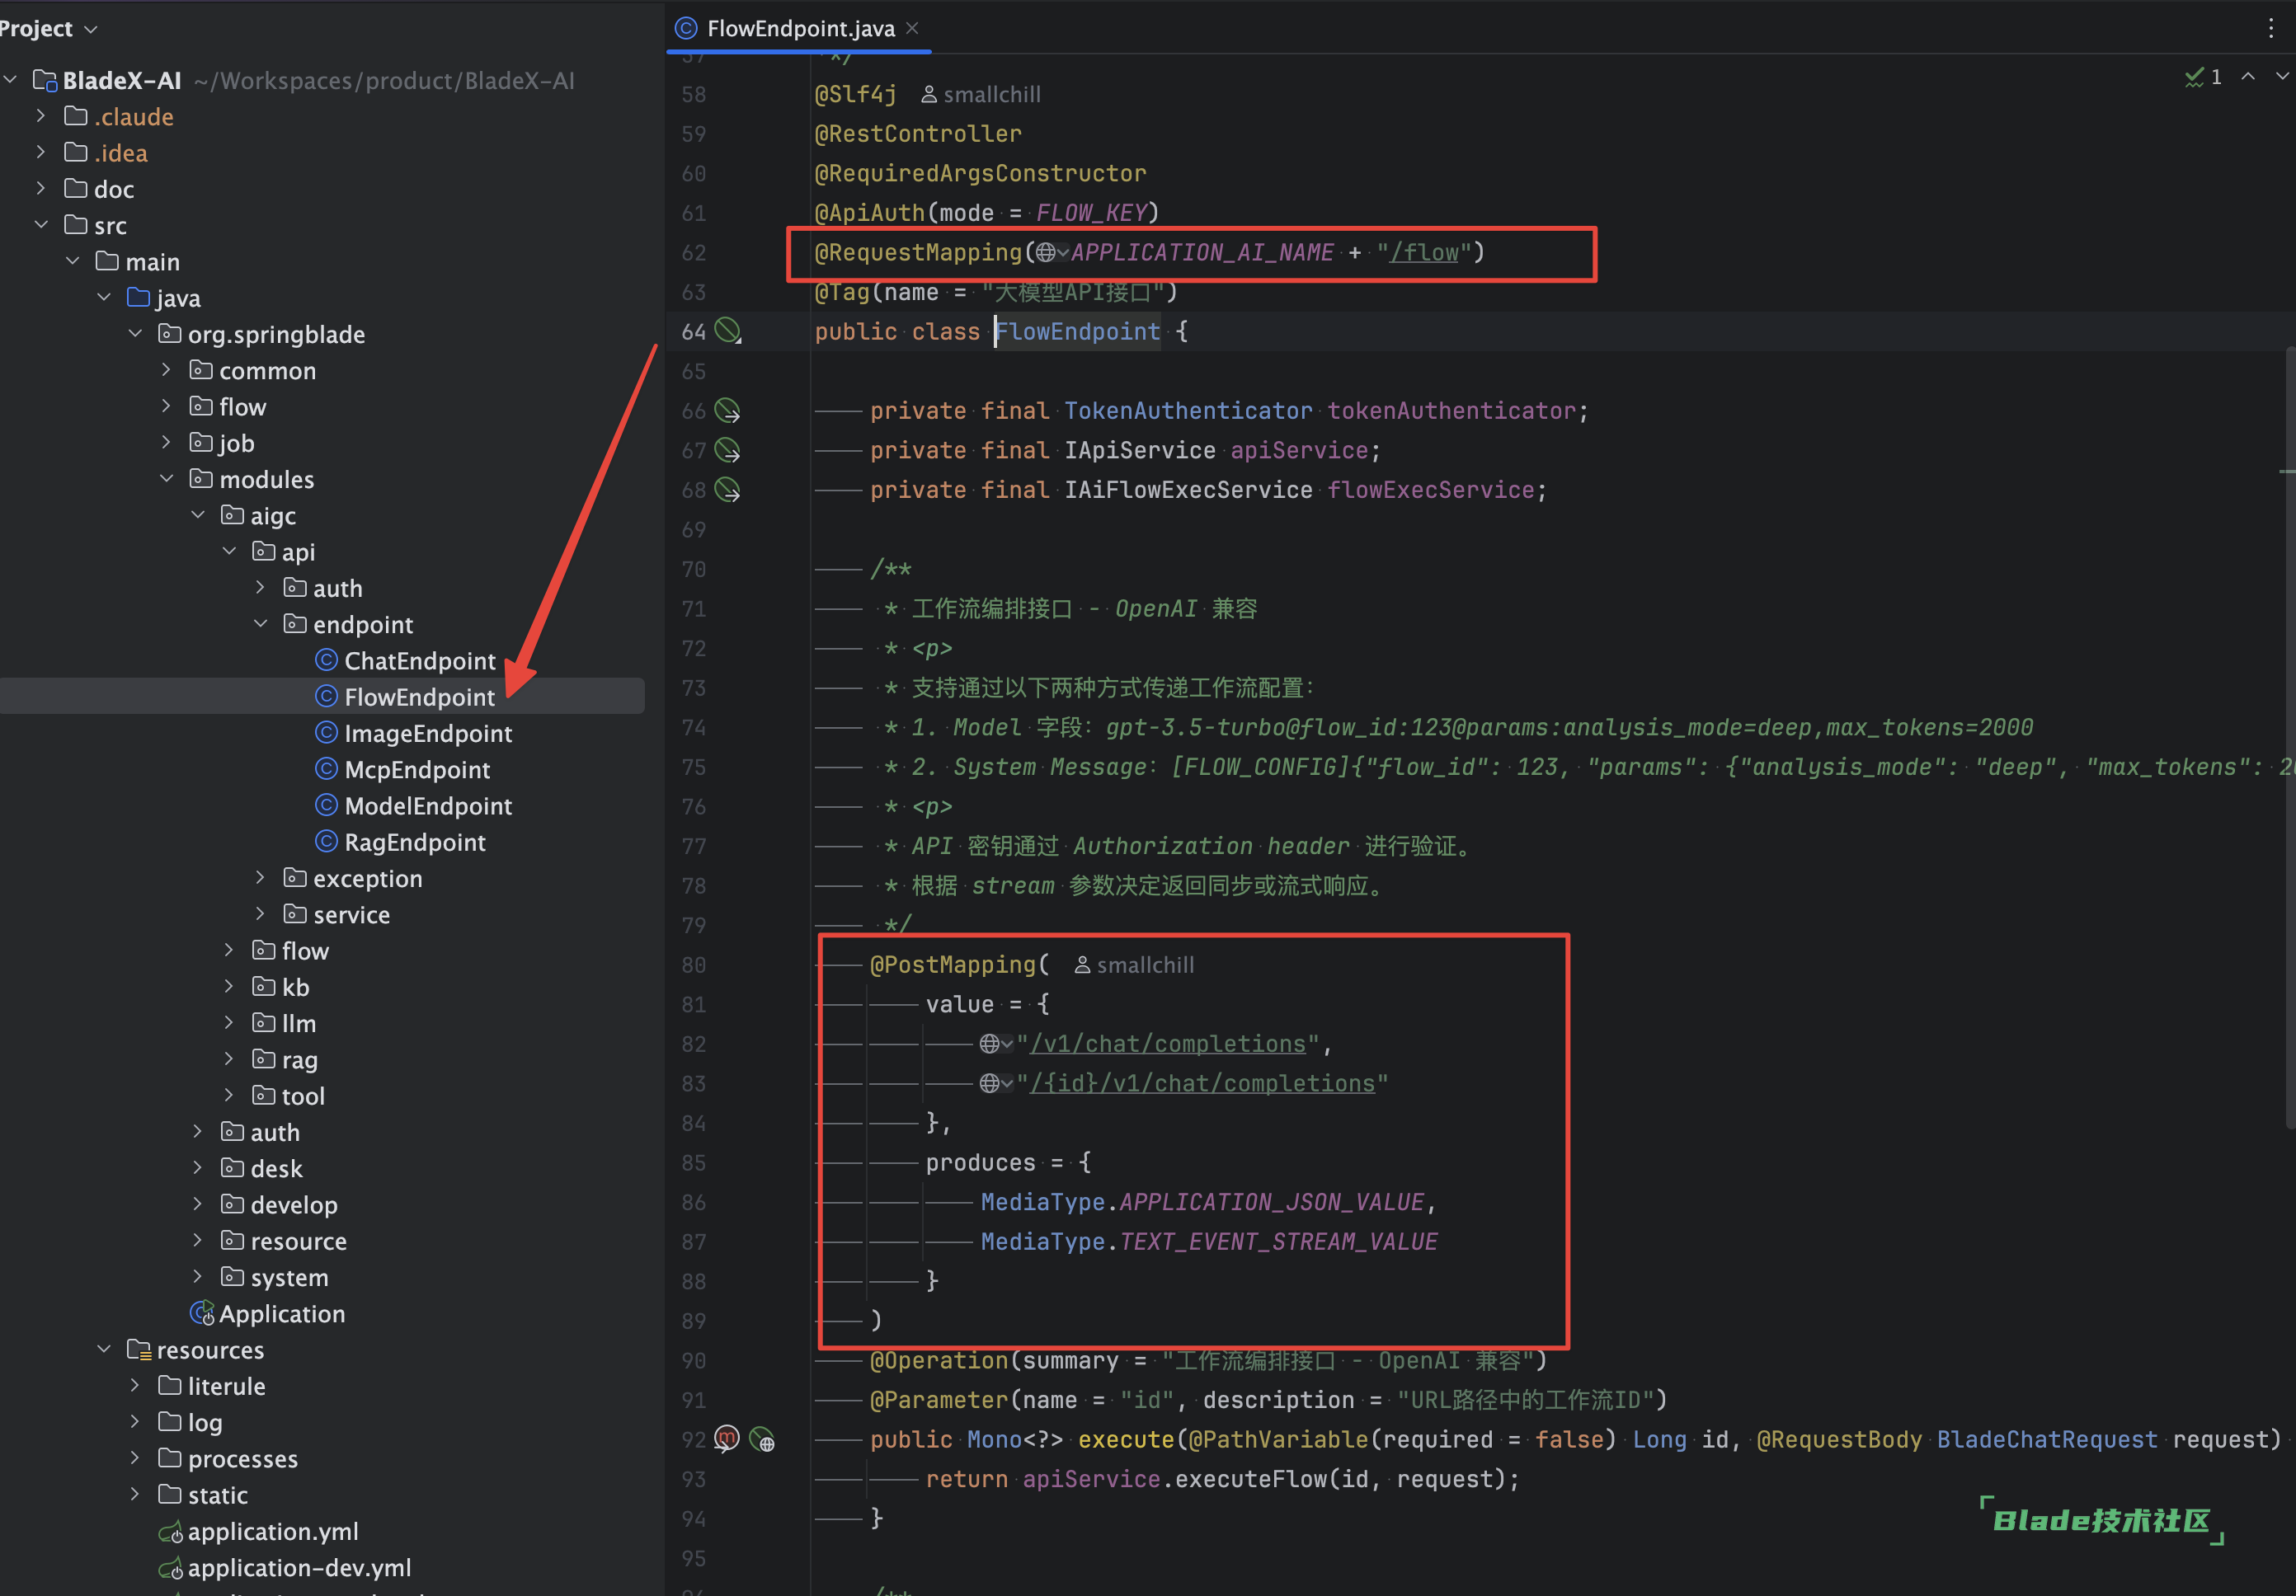2296x1596 pixels.
Task: Jump to next highlighted error arrow
Action: pos(2282,76)
